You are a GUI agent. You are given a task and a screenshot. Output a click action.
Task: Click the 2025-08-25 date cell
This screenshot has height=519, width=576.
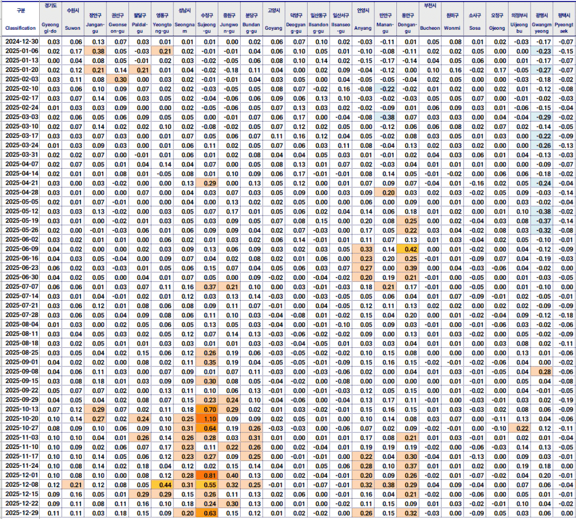point(20,352)
